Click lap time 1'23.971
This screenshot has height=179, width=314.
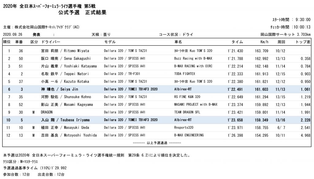tap(235, 128)
